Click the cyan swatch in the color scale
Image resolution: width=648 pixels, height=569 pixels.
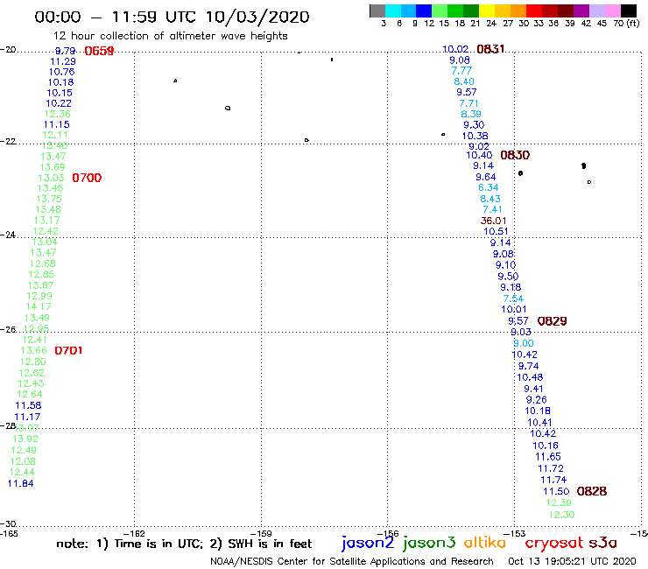393,11
